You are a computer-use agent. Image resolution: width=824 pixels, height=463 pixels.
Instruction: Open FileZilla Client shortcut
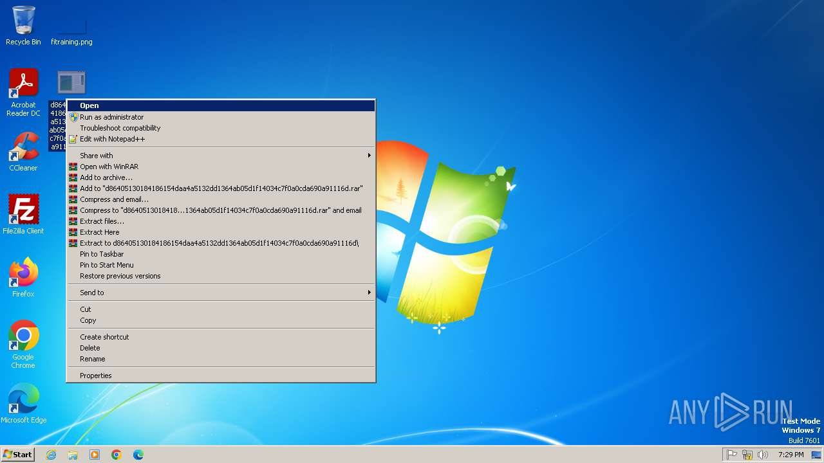point(23,214)
